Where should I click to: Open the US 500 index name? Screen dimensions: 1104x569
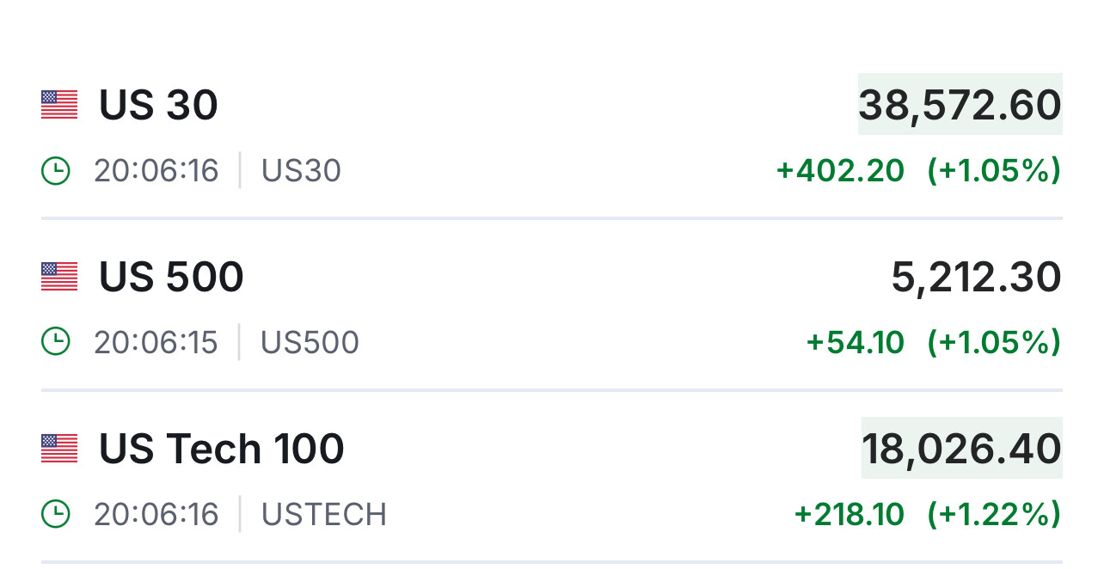(171, 277)
